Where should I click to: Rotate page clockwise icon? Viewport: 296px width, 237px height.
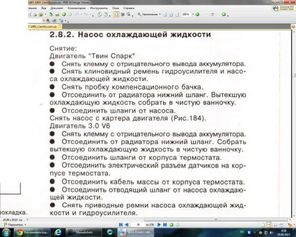coord(106,14)
